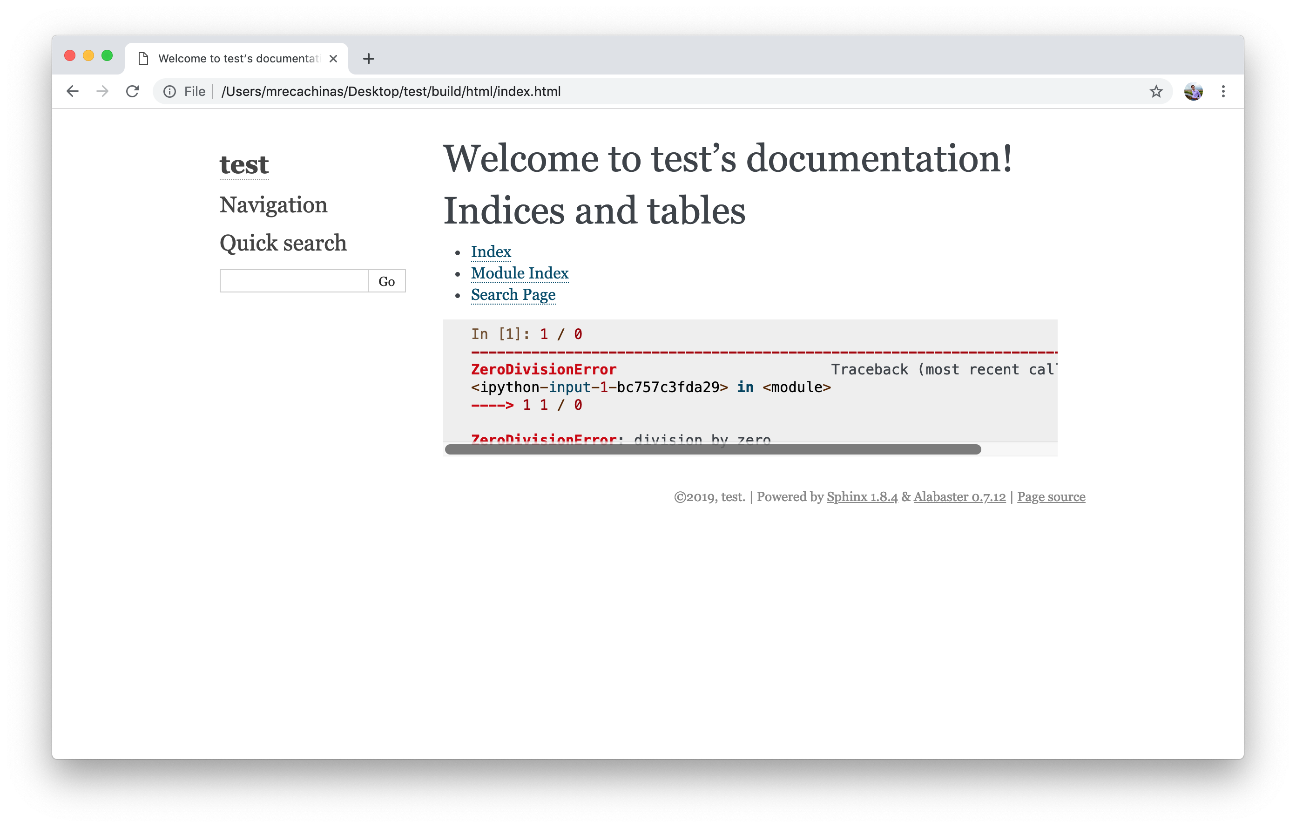Open the Page source link
Screen dimensions: 1296x828
tap(1051, 496)
